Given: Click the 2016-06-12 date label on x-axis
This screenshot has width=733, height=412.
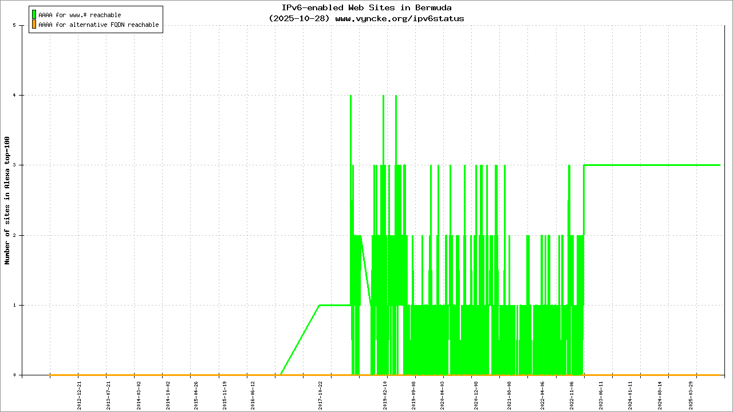Looking at the screenshot, I should pos(253,394).
